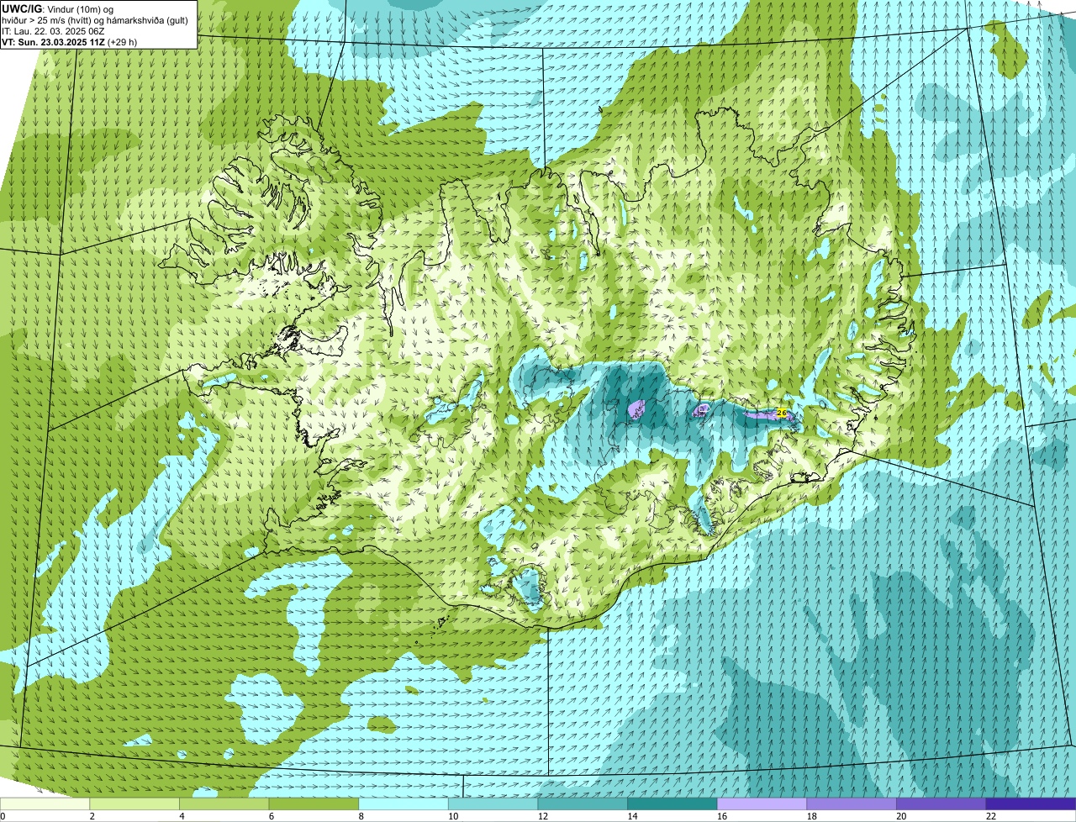Viewport: 1076px width, 822px height.
Task: Click the '8' label on the color scale
Action: pyautogui.click(x=361, y=816)
